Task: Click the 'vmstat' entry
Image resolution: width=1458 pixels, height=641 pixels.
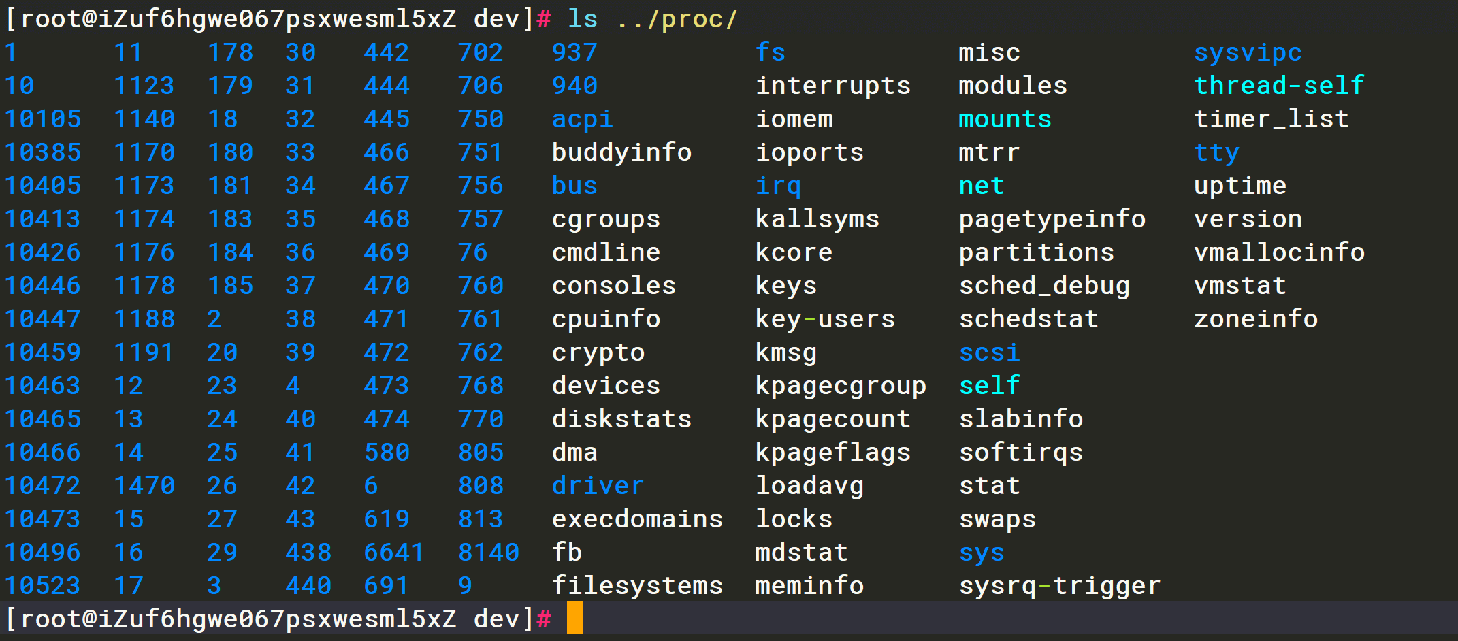Action: coord(1240,285)
